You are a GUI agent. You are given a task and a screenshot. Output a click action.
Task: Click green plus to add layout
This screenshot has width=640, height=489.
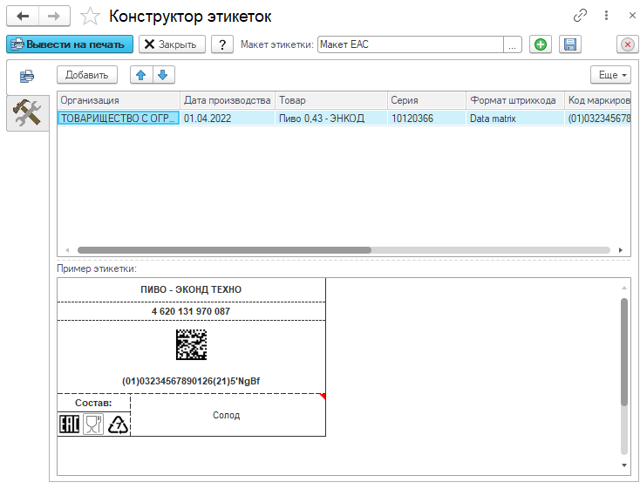(541, 44)
